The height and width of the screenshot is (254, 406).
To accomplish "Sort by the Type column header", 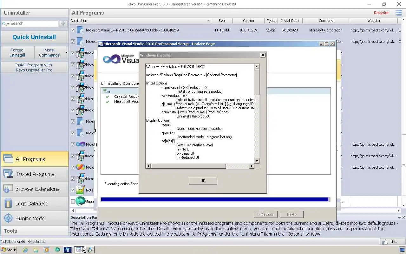I will pyautogui.click(x=271, y=21).
